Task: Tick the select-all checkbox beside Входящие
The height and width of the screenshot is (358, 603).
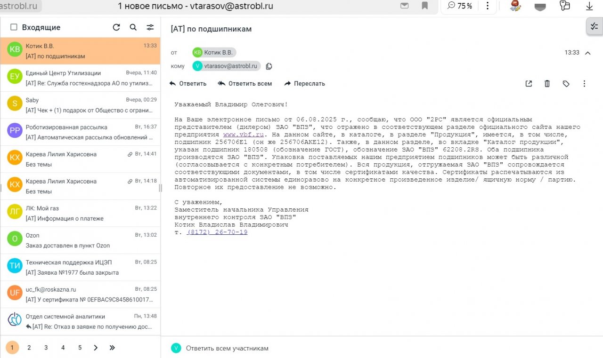Action: click(14, 27)
